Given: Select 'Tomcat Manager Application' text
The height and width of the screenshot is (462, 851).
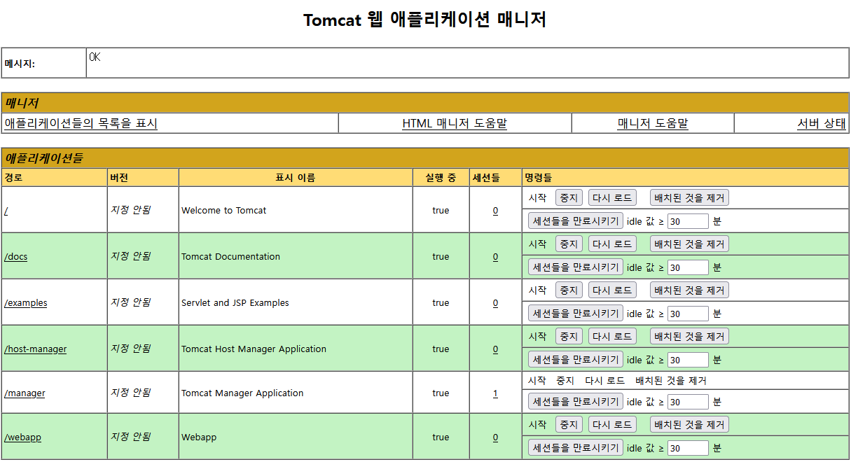Looking at the screenshot, I should click(243, 393).
